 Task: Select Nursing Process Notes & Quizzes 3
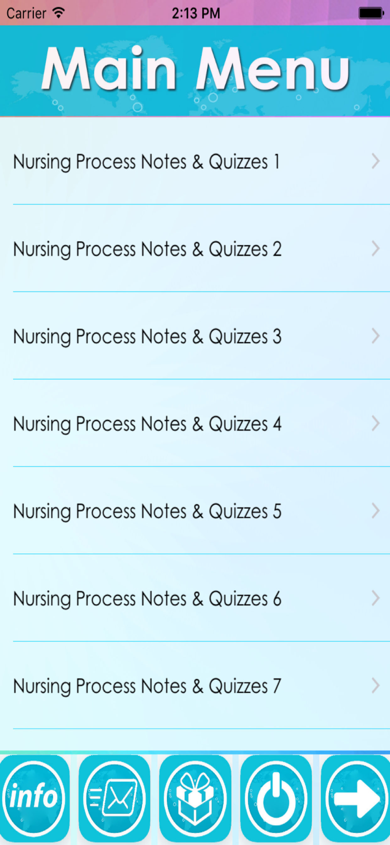195,336
